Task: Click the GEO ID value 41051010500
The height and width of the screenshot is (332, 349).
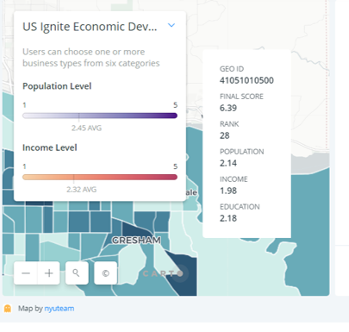Action: [x=246, y=80]
